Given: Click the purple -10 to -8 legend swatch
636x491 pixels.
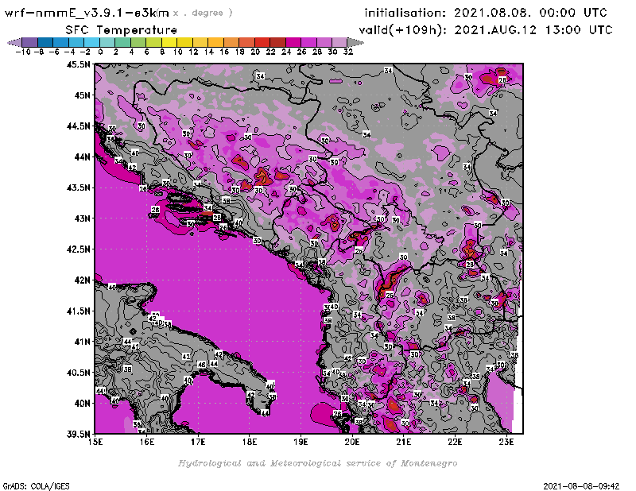Looking at the screenshot, I should 30,42.
